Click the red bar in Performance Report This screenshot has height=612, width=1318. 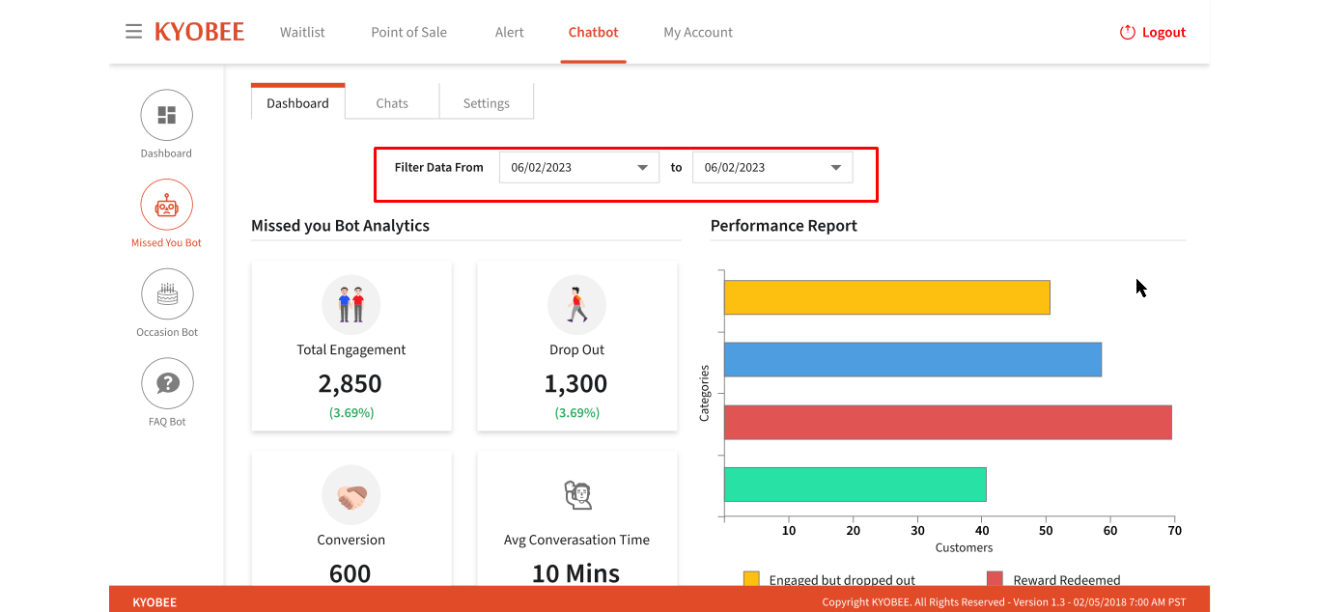coord(948,422)
